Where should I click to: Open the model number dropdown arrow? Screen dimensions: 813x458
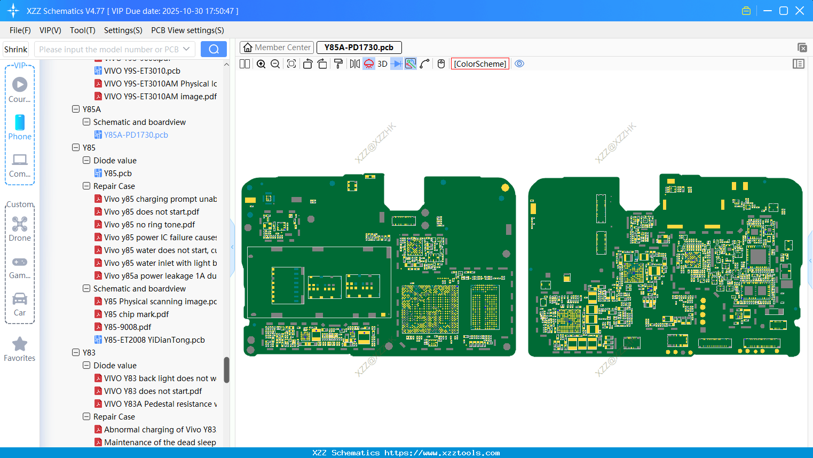click(x=186, y=49)
